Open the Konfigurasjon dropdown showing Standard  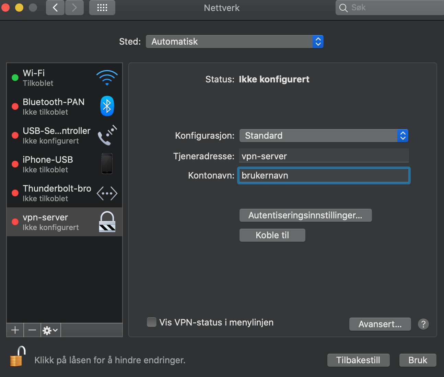(x=323, y=135)
